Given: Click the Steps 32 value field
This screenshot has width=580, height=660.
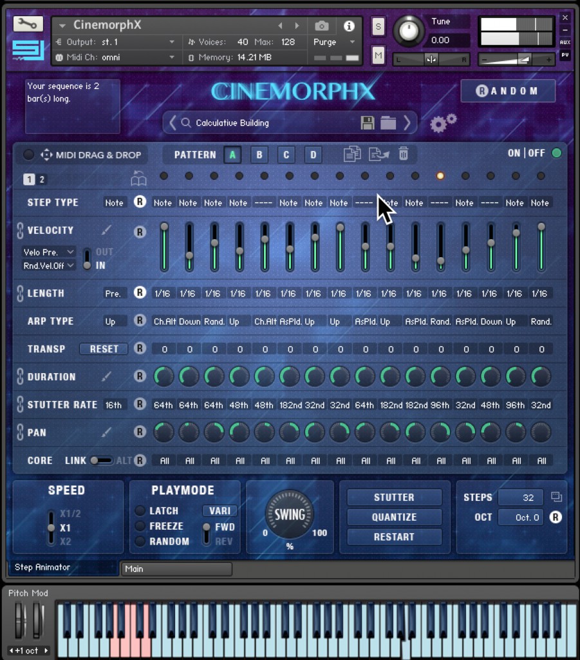Looking at the screenshot, I should (521, 497).
